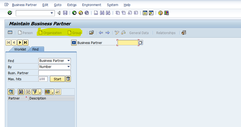Click the Generate Shortcut icon

151,13
